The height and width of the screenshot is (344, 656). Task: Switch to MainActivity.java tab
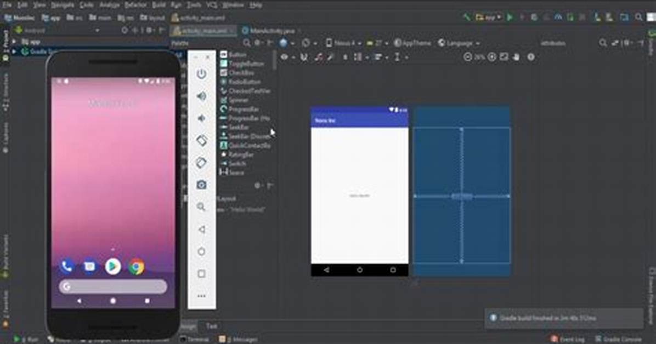coord(268,31)
